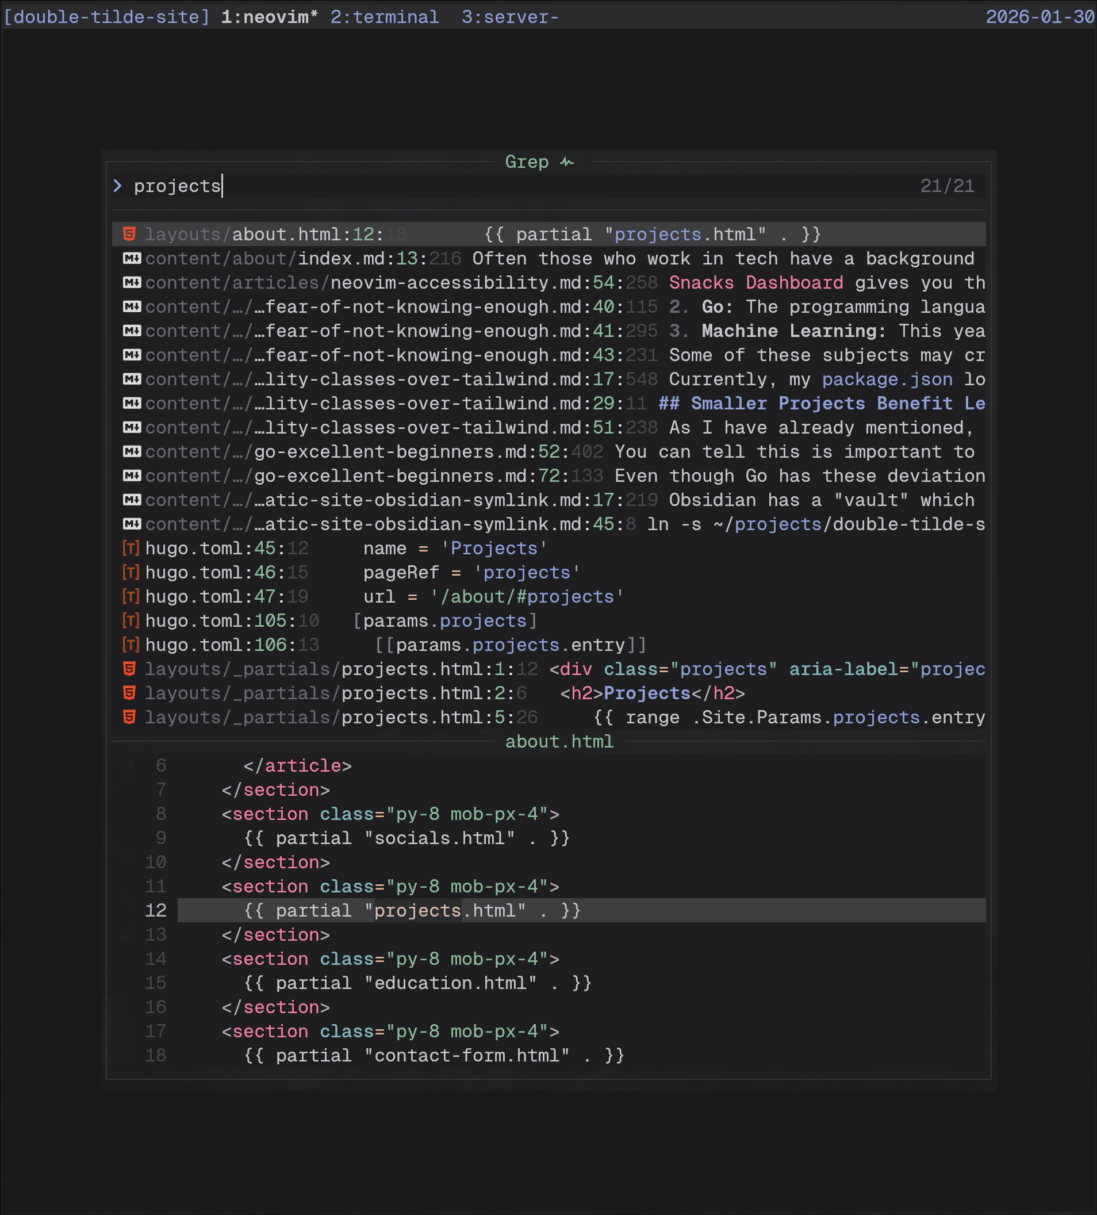Click the prompt chevron before the search query
The image size is (1097, 1215).
tap(118, 186)
